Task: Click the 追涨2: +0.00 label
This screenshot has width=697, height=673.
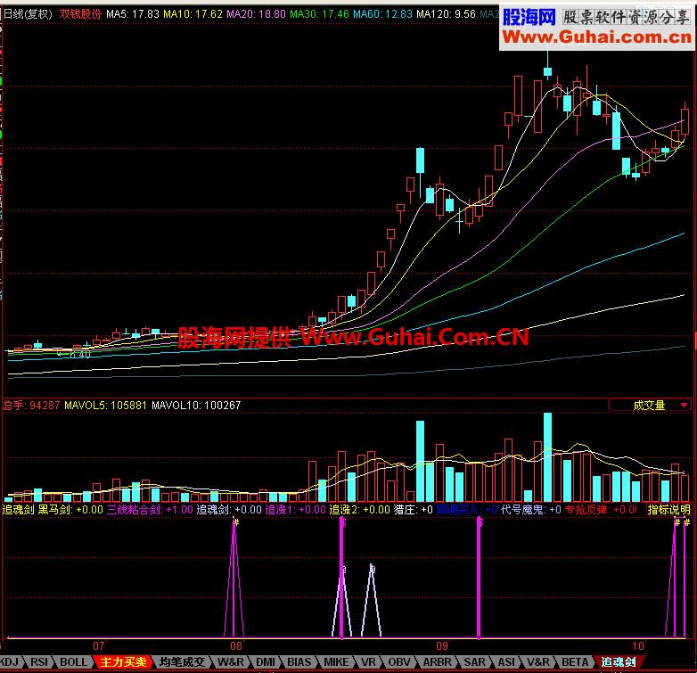Action: (359, 509)
